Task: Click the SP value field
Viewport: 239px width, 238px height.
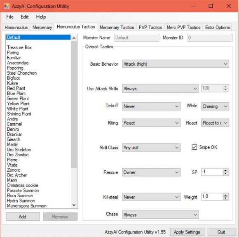Action: click(212, 172)
